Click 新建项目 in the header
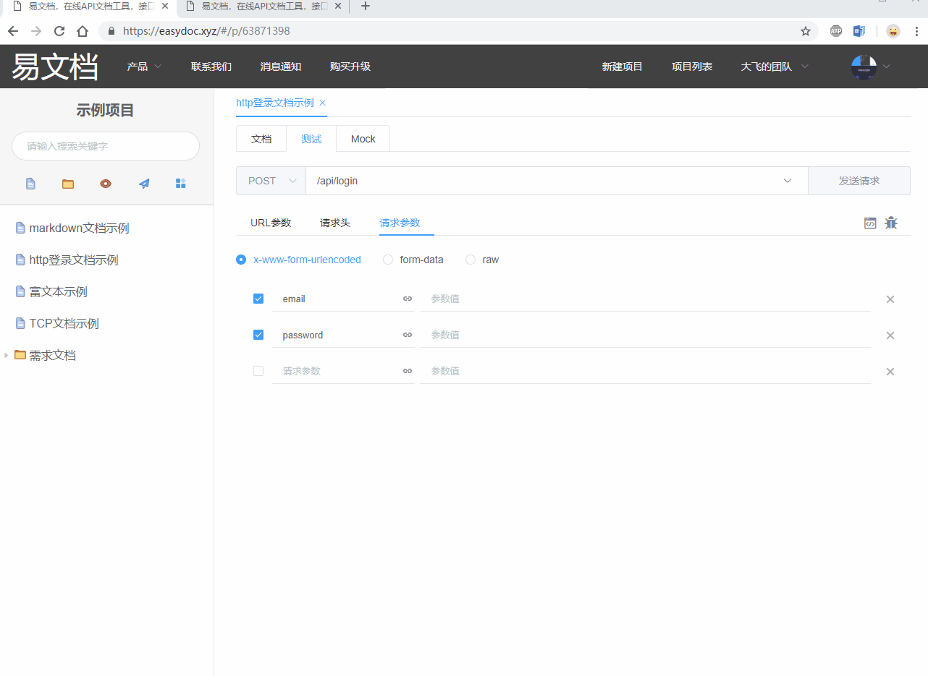Screen dimensions: 928x676 tap(623, 67)
